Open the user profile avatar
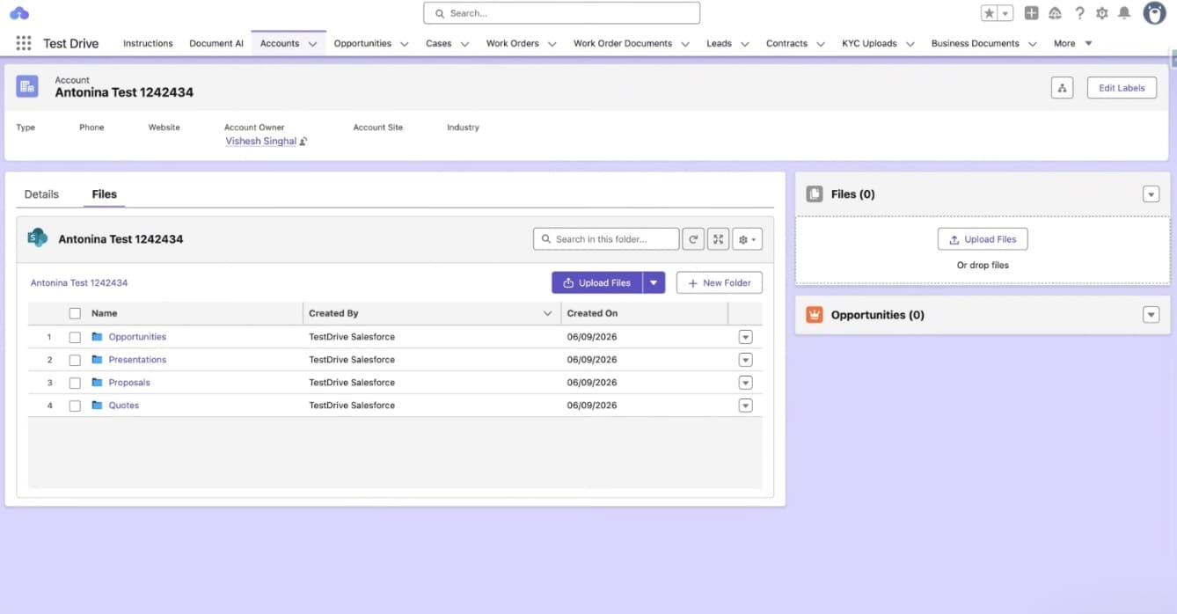1177x614 pixels. (1154, 13)
